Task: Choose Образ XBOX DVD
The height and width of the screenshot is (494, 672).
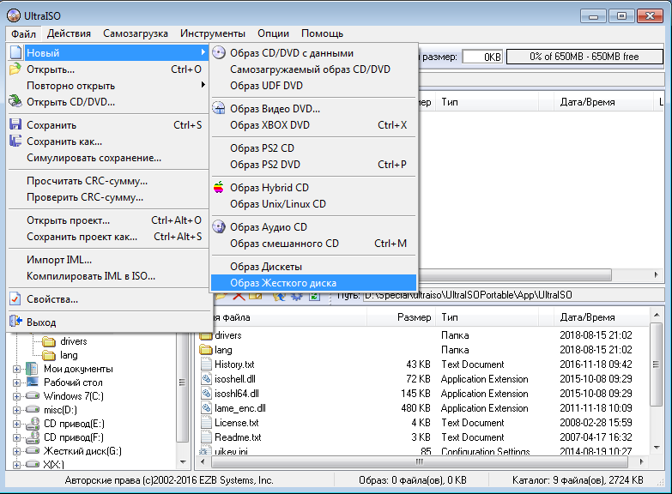Action: pos(314,124)
